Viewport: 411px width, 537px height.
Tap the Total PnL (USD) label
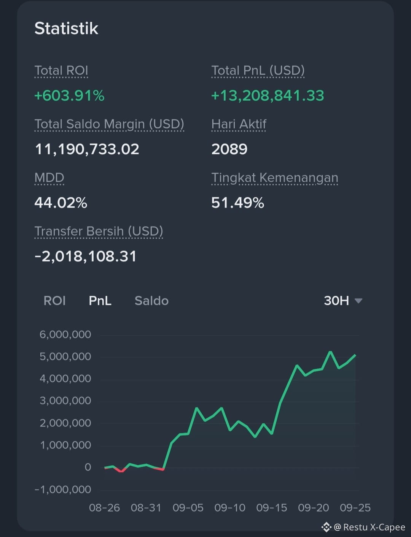258,71
